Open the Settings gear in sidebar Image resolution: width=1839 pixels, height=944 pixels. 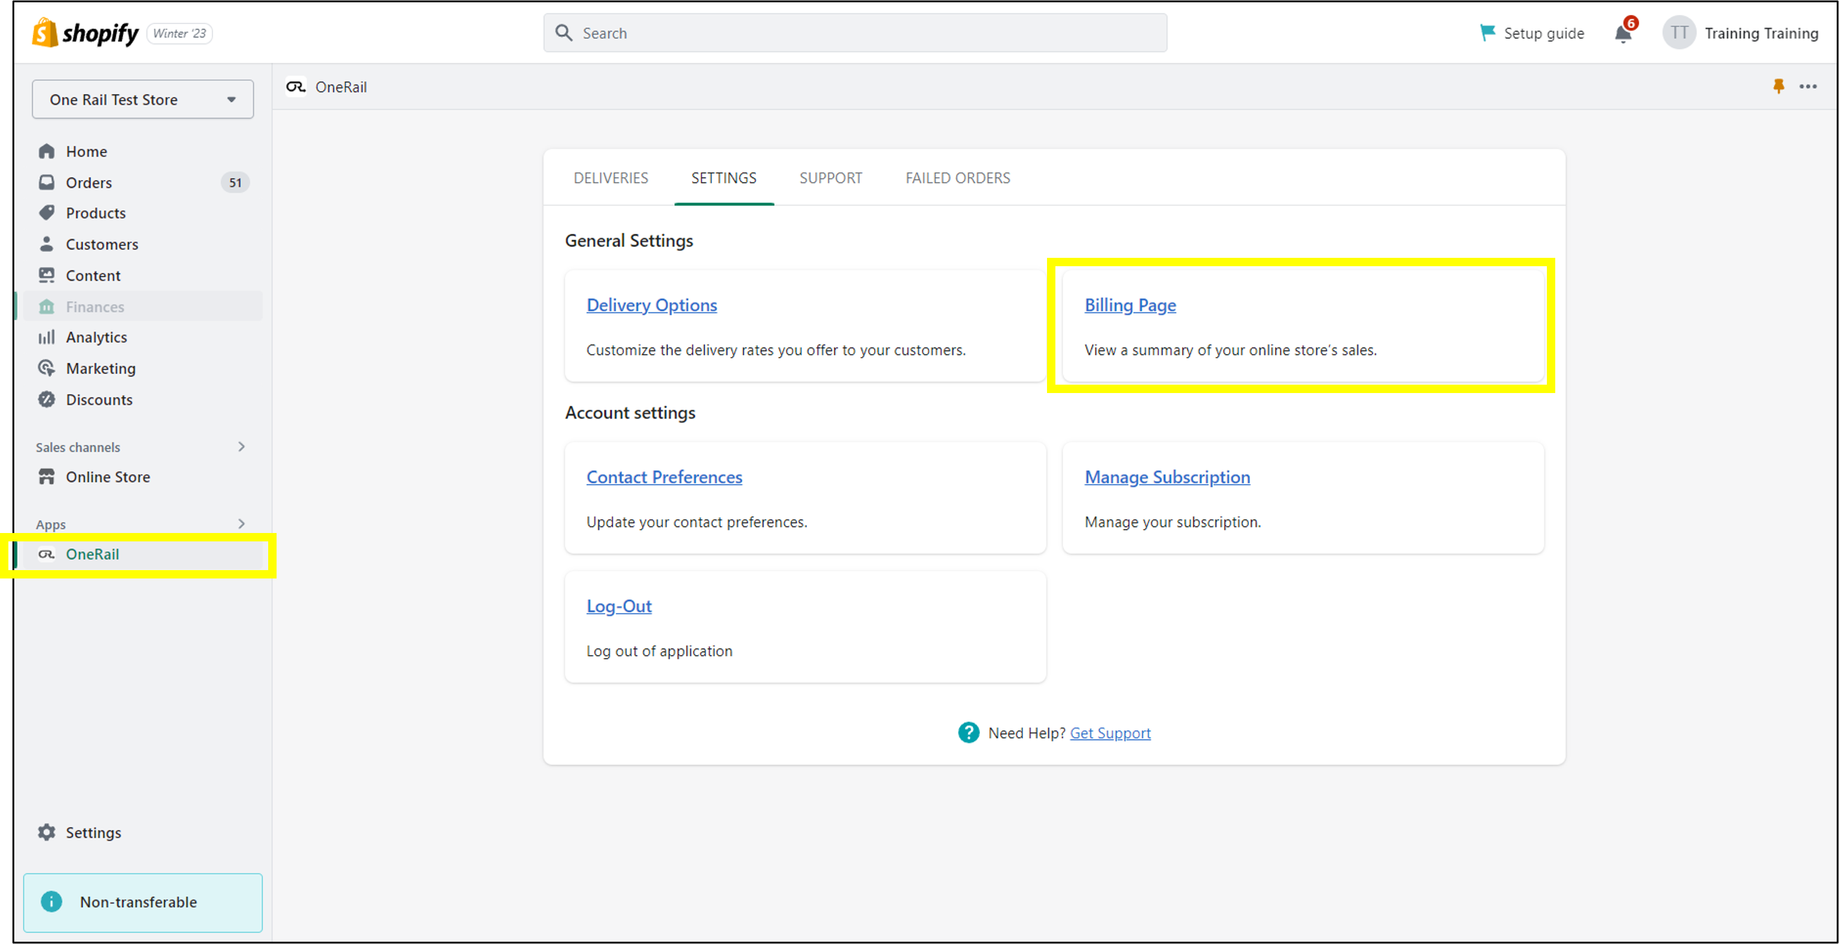point(47,832)
